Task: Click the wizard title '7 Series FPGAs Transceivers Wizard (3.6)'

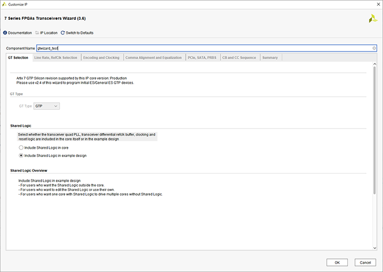Action: (x=45, y=18)
